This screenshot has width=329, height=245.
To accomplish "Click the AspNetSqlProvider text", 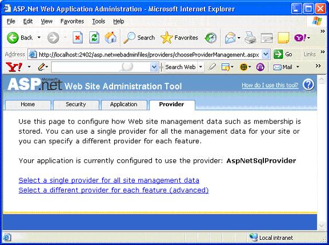I will coord(261,160).
